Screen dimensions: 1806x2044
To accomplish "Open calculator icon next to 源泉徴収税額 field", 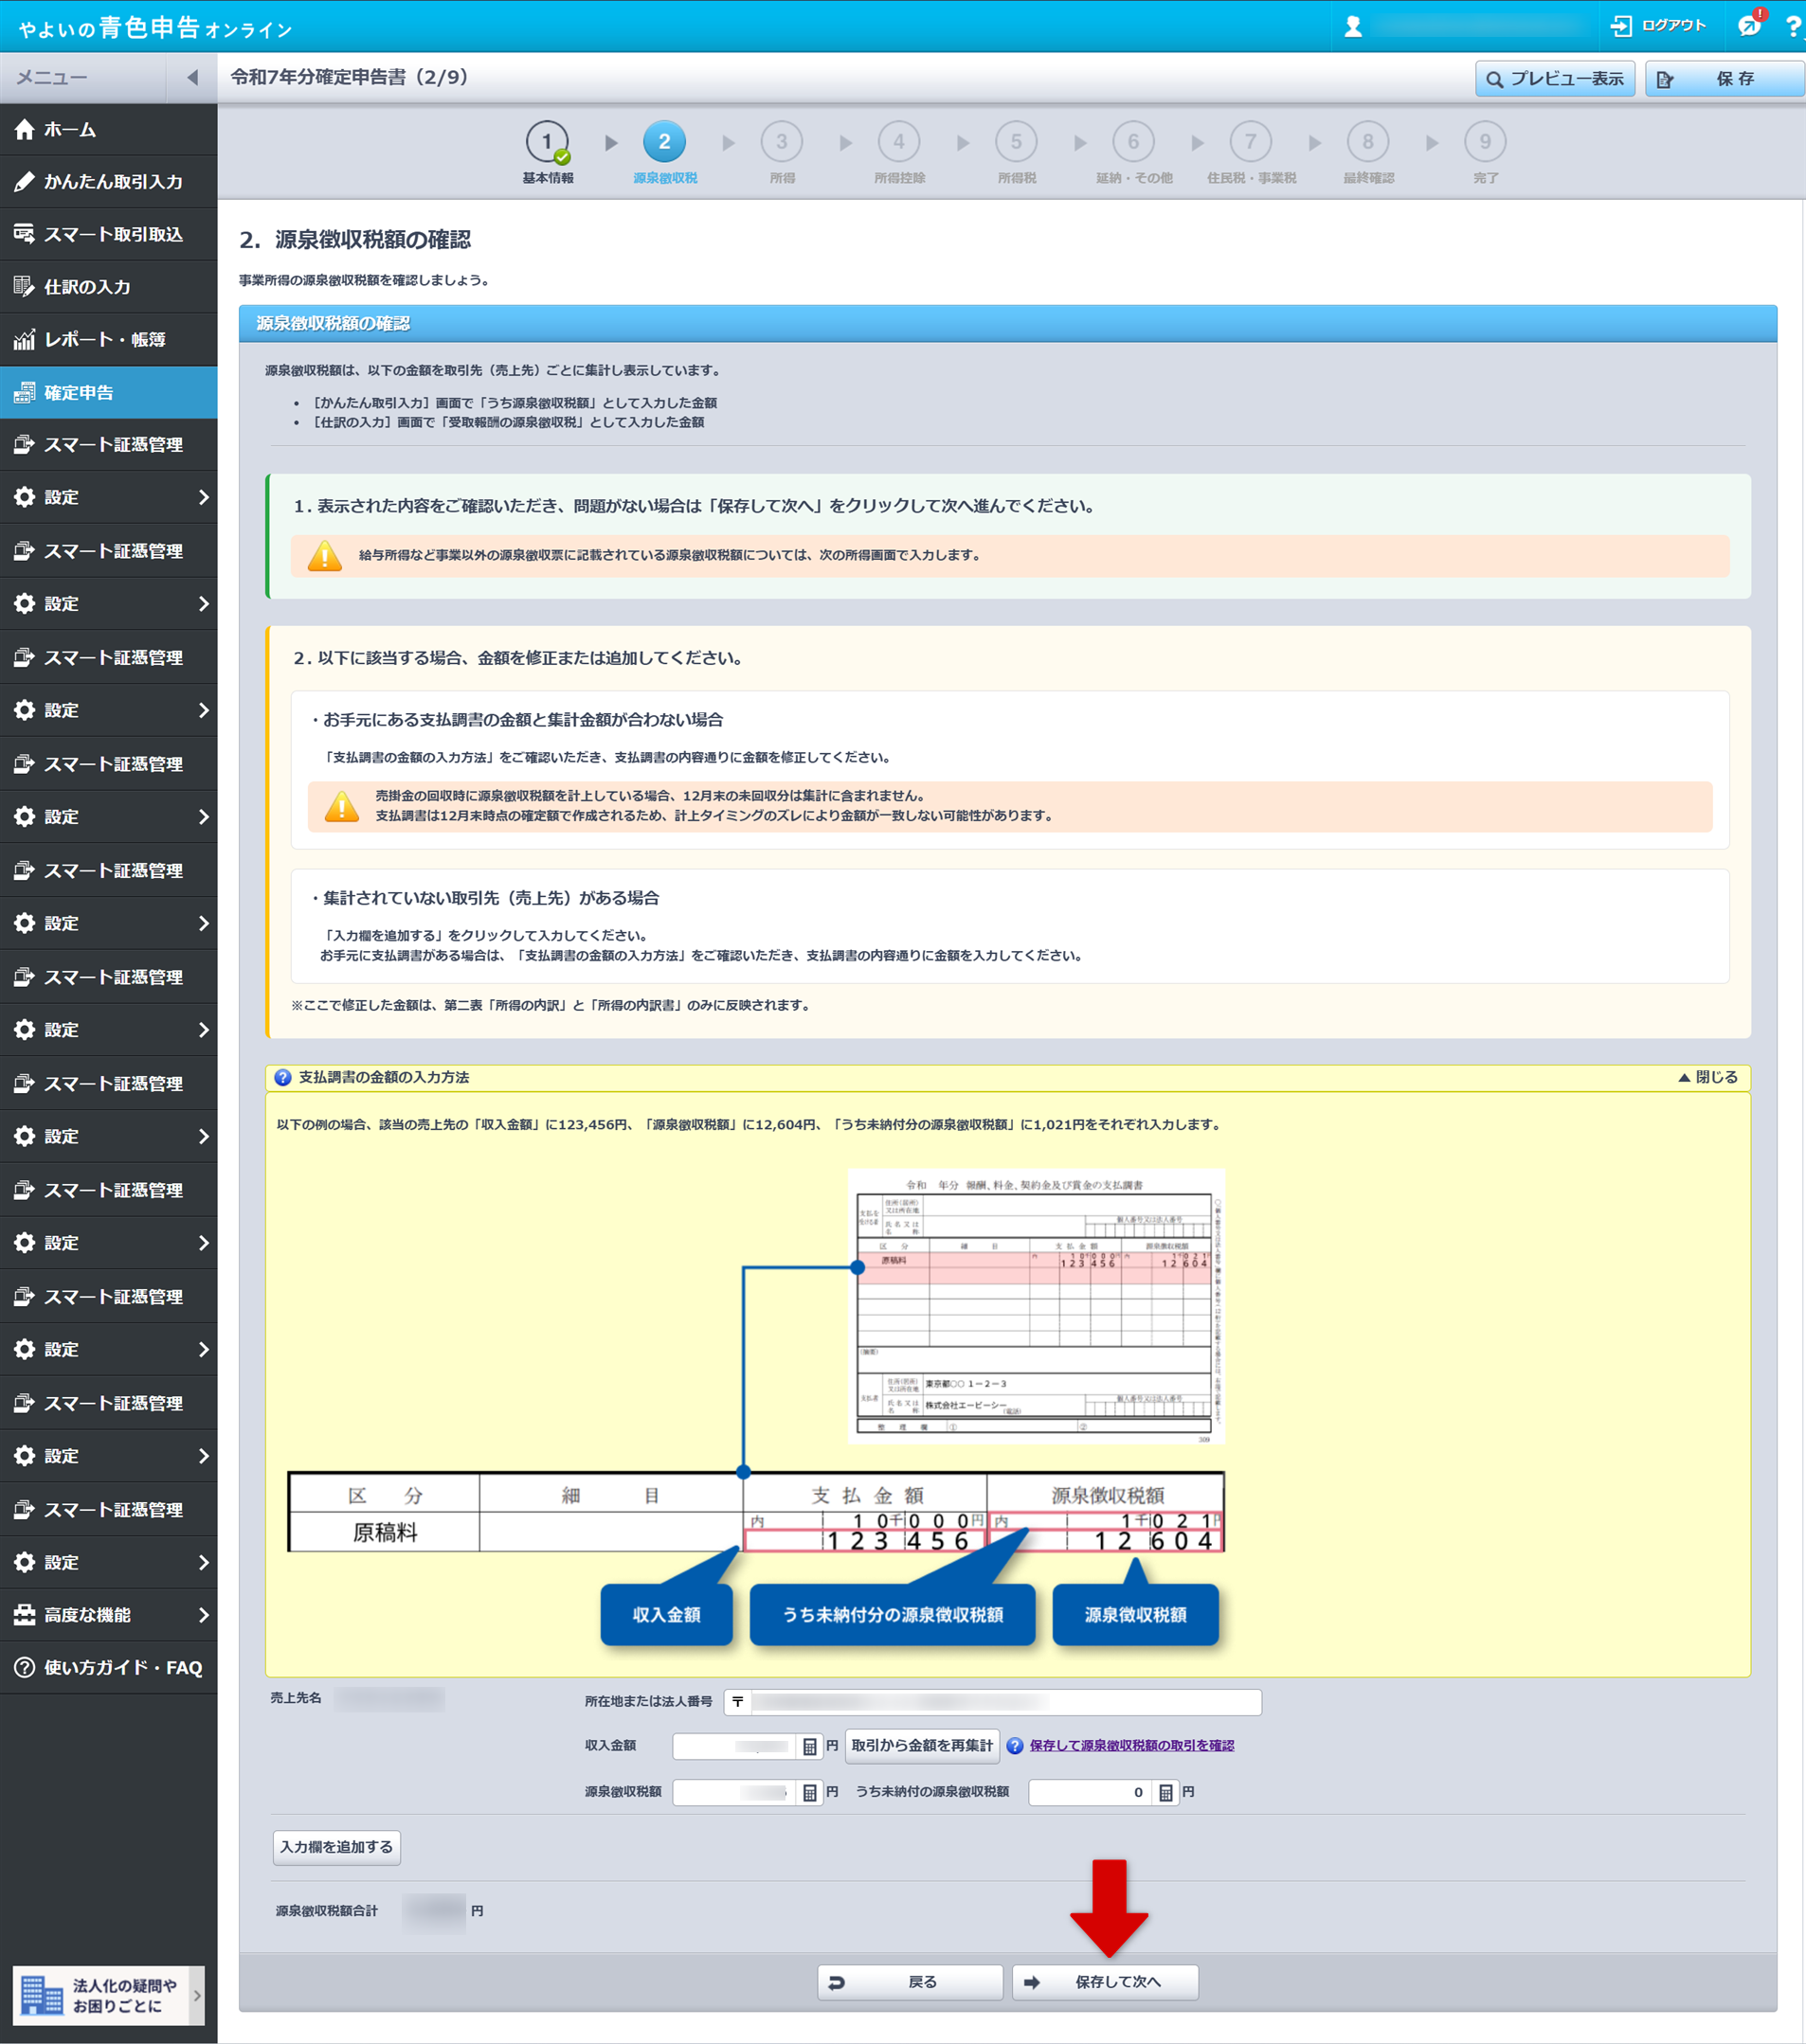I will tap(809, 1793).
